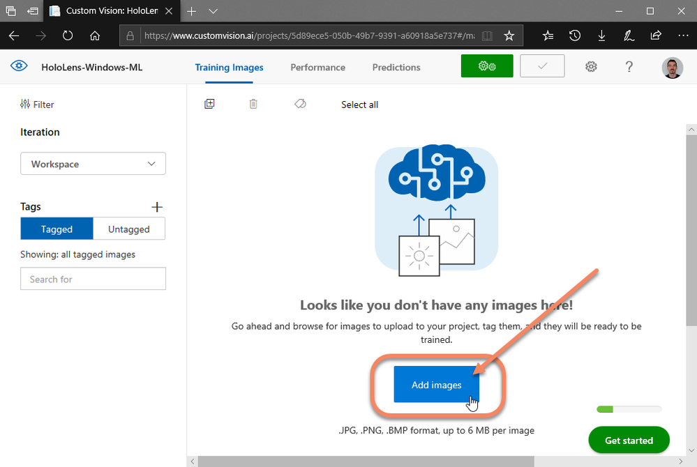697x467 pixels.
Task: Click the horizontal scrollbar thumb
Action: point(366,461)
